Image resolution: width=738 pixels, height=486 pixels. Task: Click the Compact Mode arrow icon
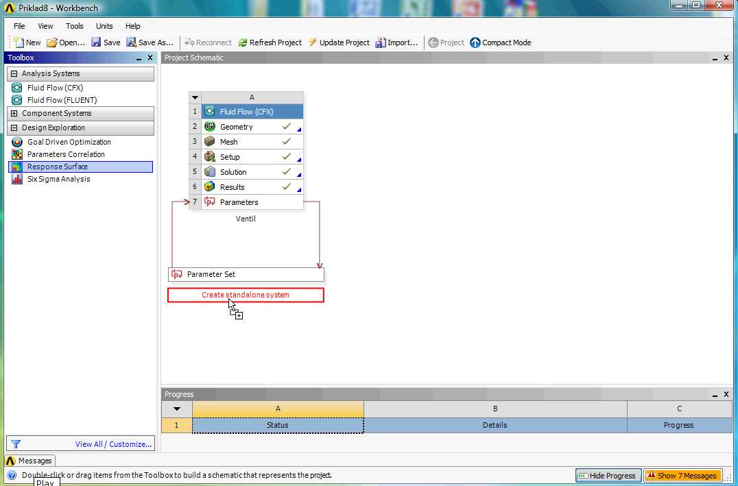pyautogui.click(x=475, y=42)
